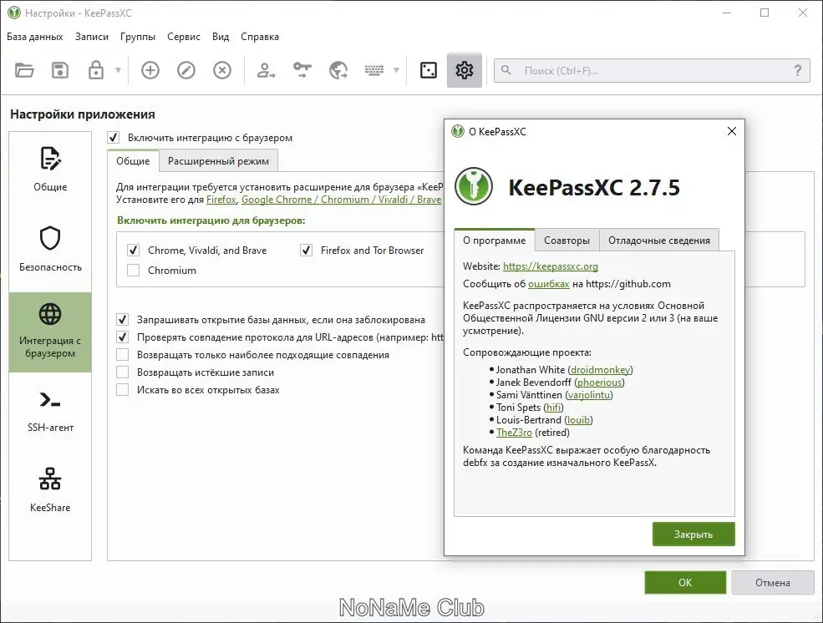This screenshot has width=823, height=623.
Task: Click the save database icon
Action: point(60,70)
